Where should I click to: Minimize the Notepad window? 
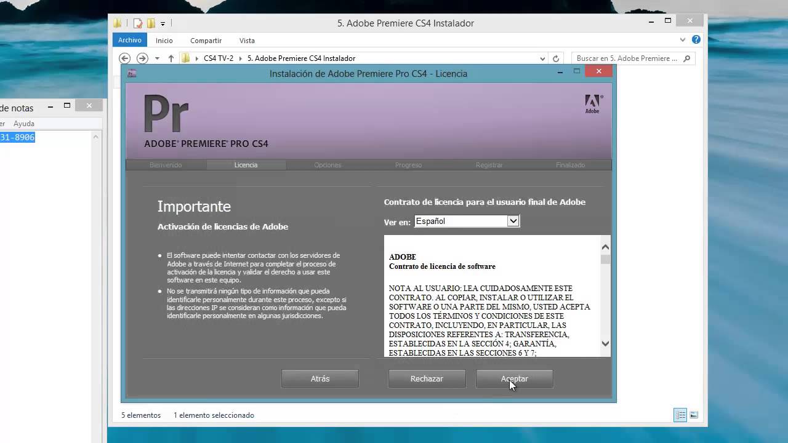[x=51, y=106]
